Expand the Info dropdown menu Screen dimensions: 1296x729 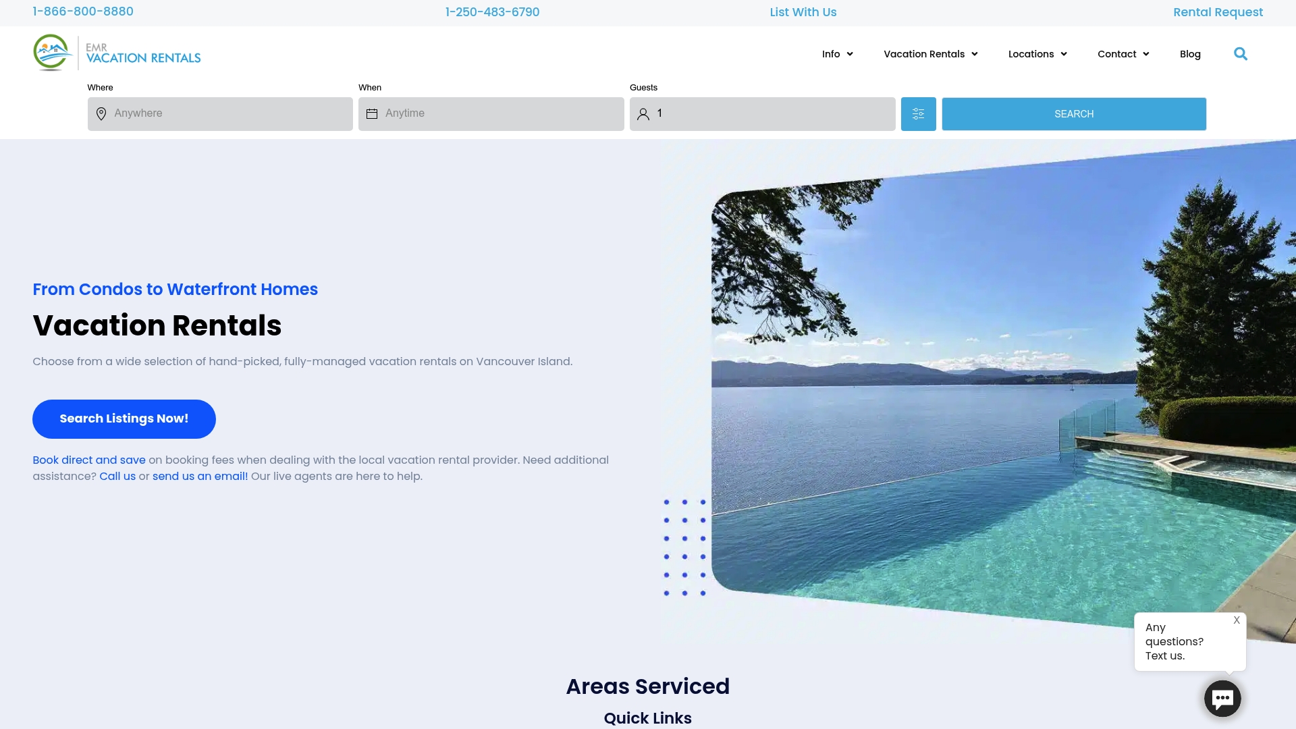pos(837,53)
